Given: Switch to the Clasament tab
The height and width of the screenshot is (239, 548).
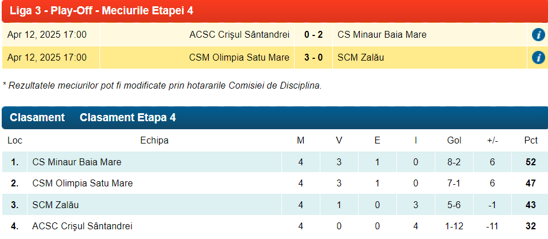Looking at the screenshot, I should 37,118.
